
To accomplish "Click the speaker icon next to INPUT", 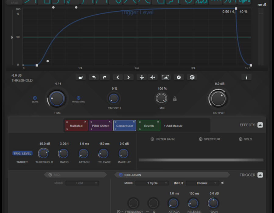I will pyautogui.click(x=222, y=183).
